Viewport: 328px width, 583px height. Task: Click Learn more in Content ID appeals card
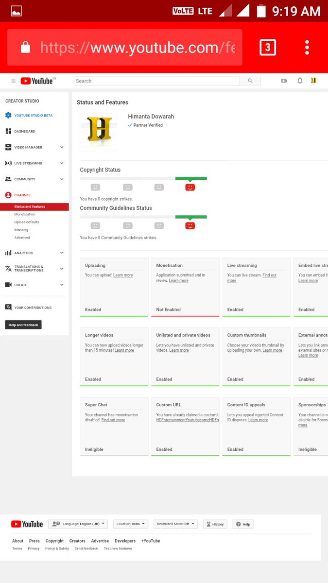tap(258, 420)
